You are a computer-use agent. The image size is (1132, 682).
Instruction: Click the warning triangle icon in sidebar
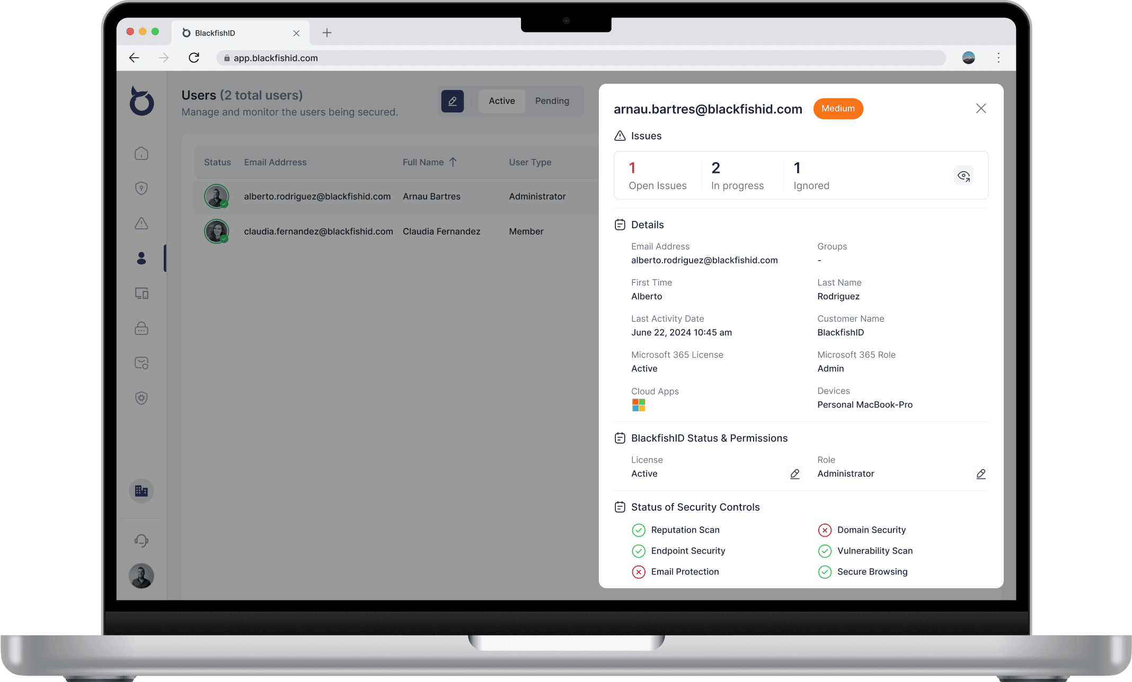point(141,223)
